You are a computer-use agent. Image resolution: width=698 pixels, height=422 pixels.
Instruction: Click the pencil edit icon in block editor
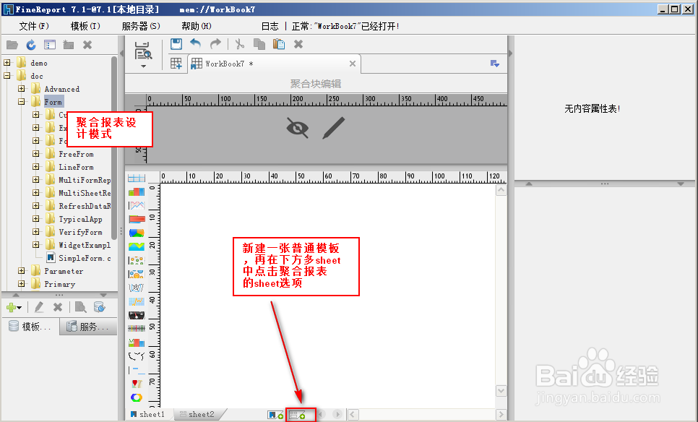coord(334,128)
